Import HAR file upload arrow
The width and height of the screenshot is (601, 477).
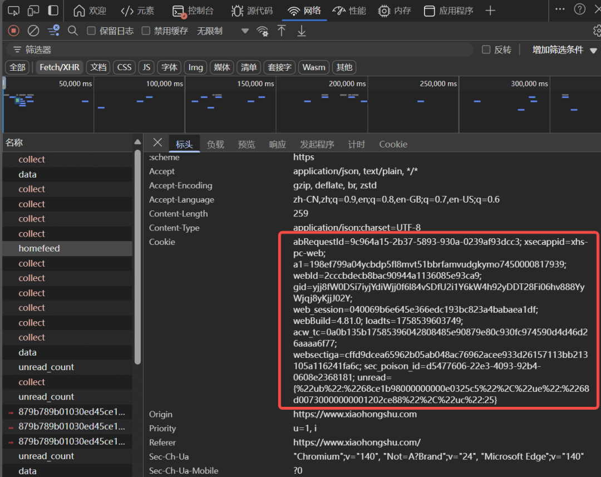282,31
